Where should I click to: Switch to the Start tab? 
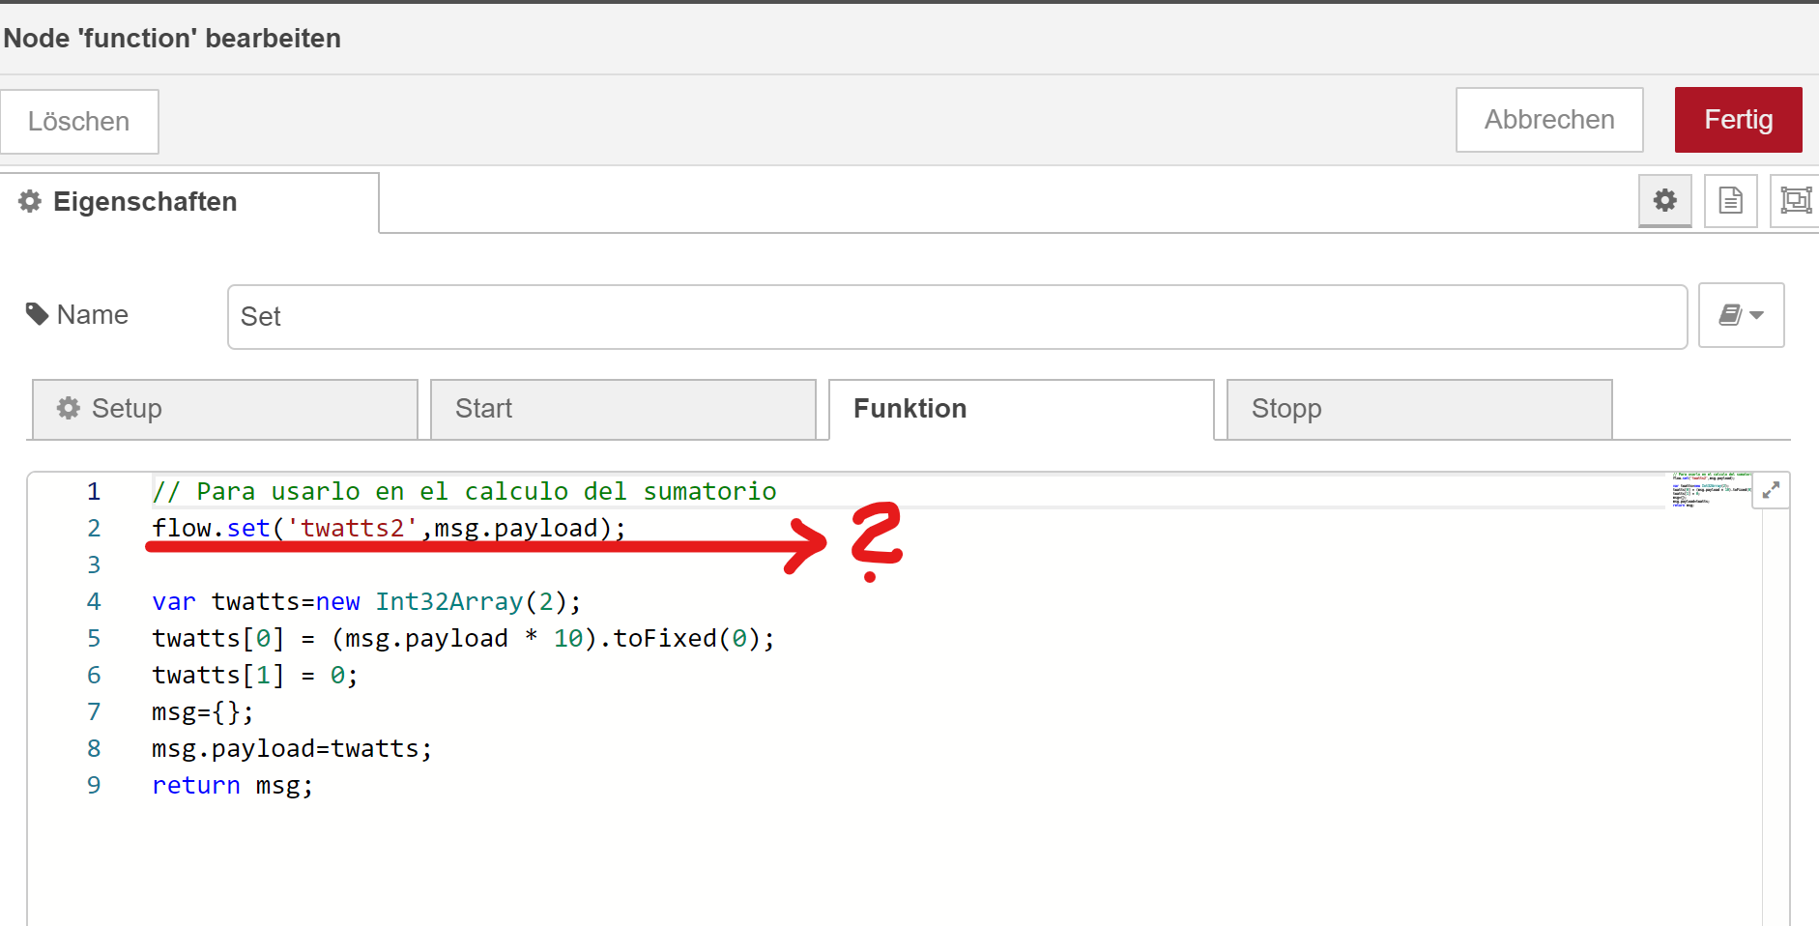click(x=623, y=409)
